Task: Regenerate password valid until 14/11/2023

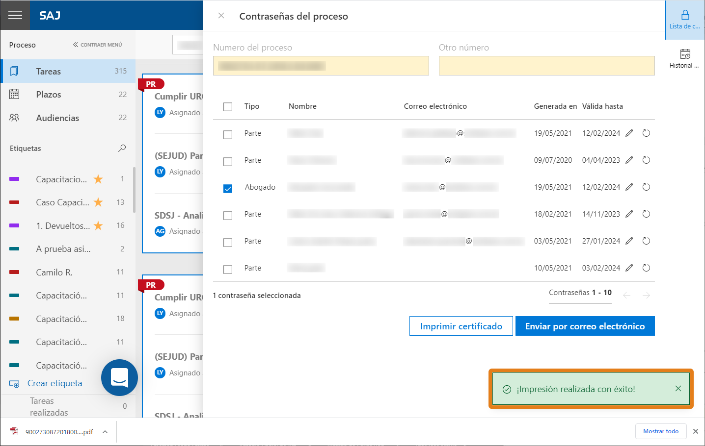Action: point(646,214)
